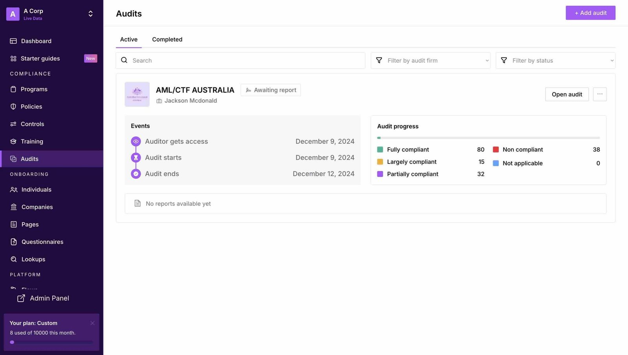
Task: Click the Australian Government audit thumbnail
Action: pos(137,94)
